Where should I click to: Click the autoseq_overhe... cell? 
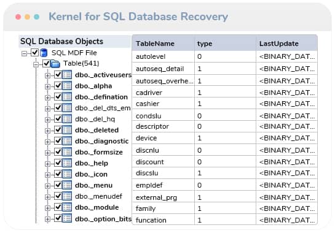(x=164, y=81)
